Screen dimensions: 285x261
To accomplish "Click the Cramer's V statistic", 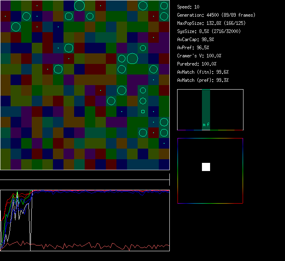I will pos(199,56).
